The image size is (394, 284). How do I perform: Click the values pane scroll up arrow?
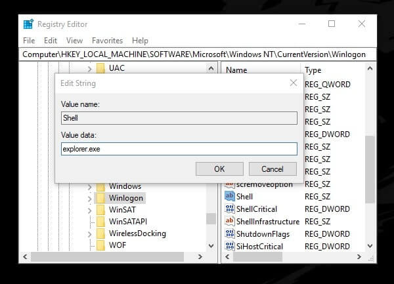coord(370,68)
